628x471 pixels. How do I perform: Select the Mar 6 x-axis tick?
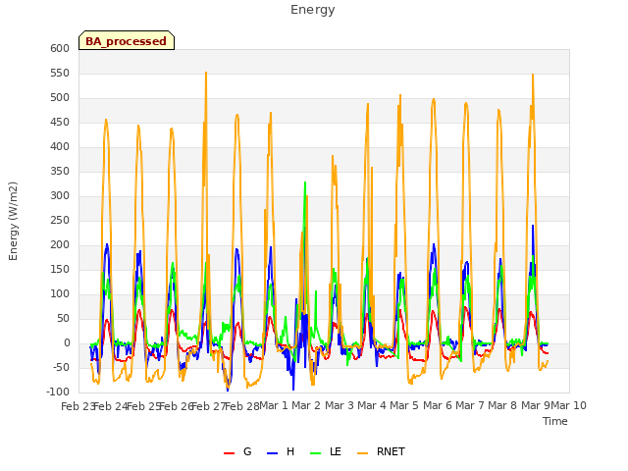(438, 405)
